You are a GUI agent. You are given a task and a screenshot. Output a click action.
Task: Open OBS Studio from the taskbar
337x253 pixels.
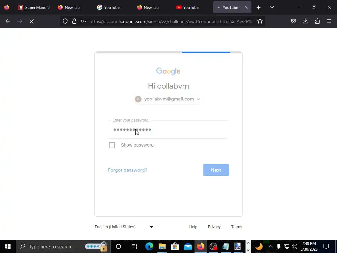[x=213, y=246]
